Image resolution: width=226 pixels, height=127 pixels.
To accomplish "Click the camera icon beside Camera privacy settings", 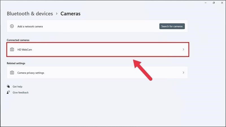I will 12,73.
